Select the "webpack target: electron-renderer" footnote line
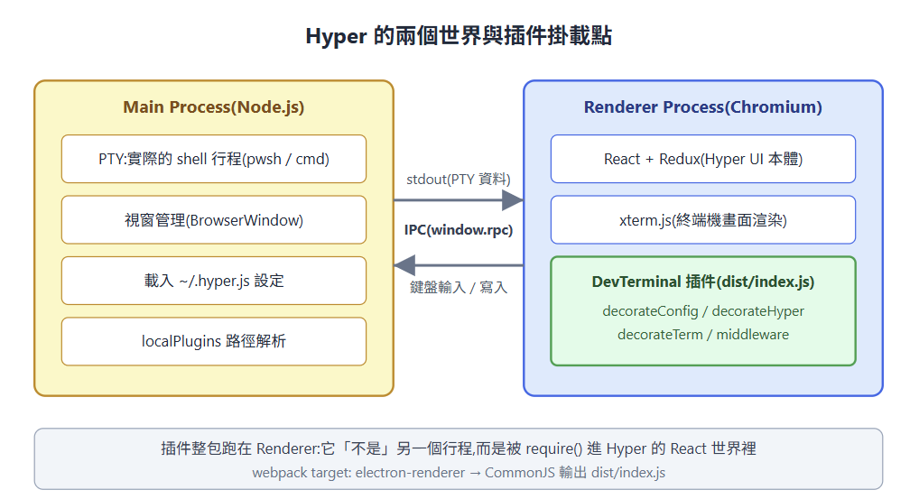 click(x=459, y=473)
